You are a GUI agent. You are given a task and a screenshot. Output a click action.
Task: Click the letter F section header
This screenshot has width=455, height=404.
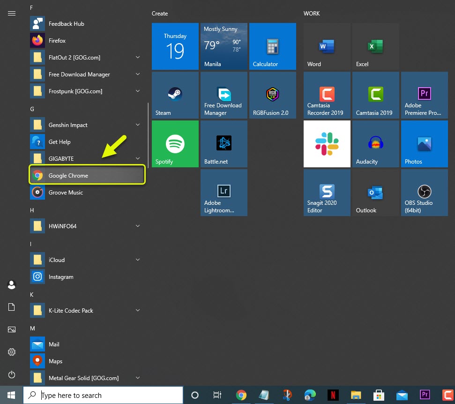[31, 8]
